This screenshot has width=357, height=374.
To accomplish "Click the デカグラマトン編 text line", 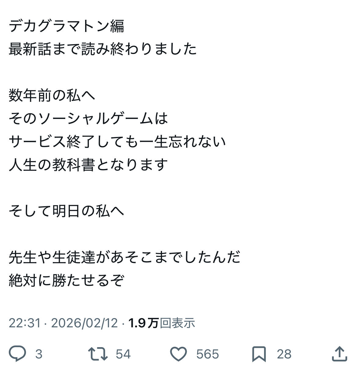I will point(67,26).
